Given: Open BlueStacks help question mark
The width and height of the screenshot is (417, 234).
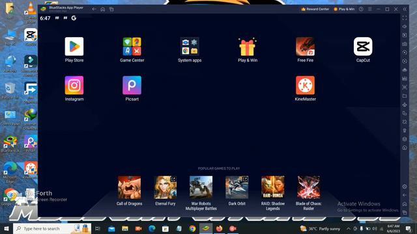Looking at the screenshot, I should pos(361,9).
